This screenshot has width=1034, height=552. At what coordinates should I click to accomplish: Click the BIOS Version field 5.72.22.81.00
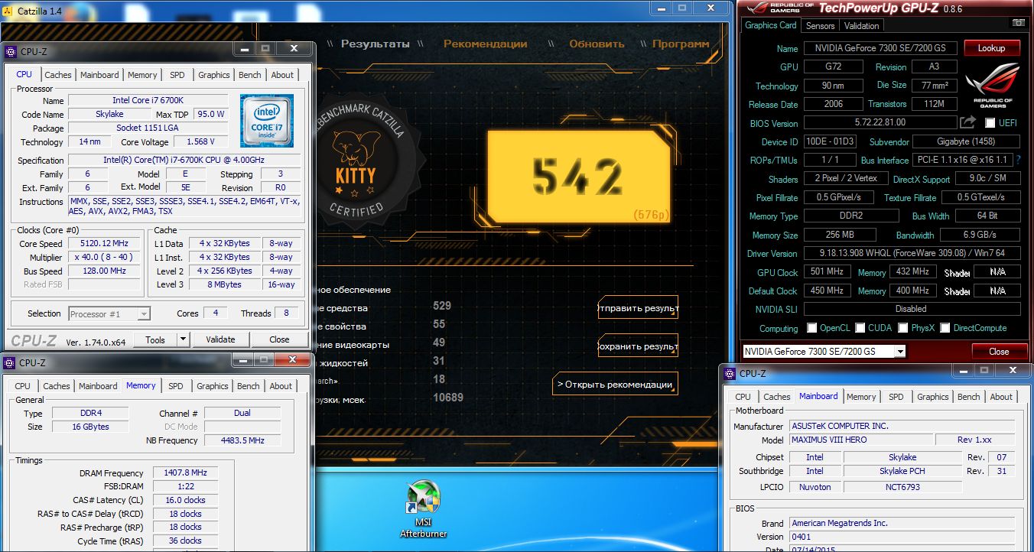880,123
